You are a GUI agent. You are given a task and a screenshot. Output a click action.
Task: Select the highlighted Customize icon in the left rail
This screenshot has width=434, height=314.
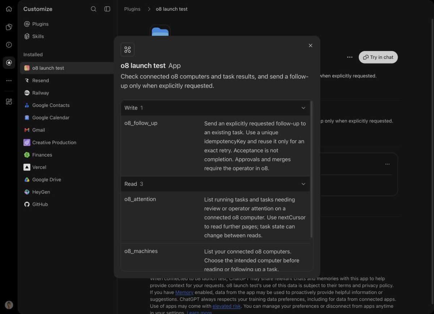click(9, 63)
